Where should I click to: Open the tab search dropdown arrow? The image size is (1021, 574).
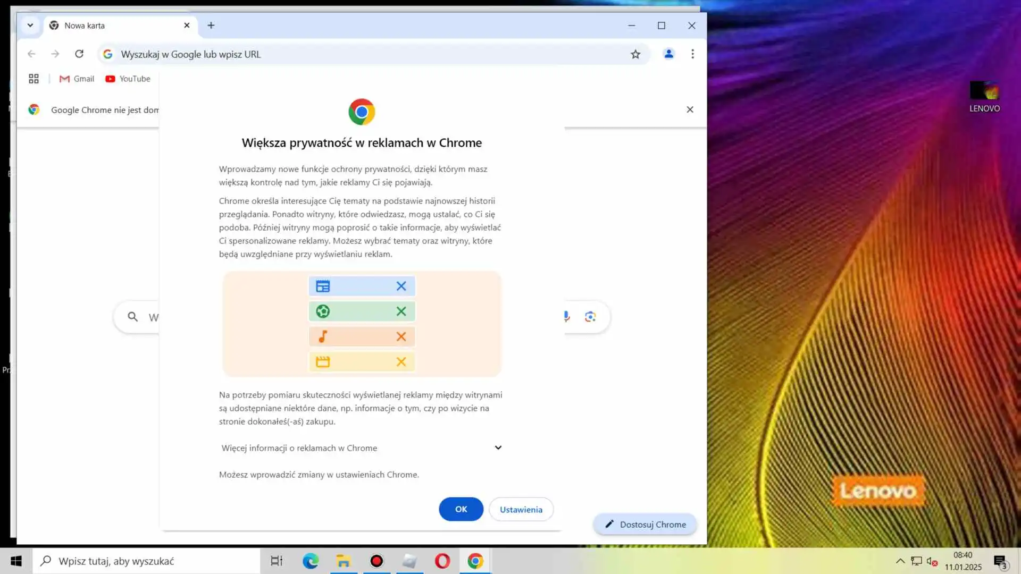pos(30,25)
